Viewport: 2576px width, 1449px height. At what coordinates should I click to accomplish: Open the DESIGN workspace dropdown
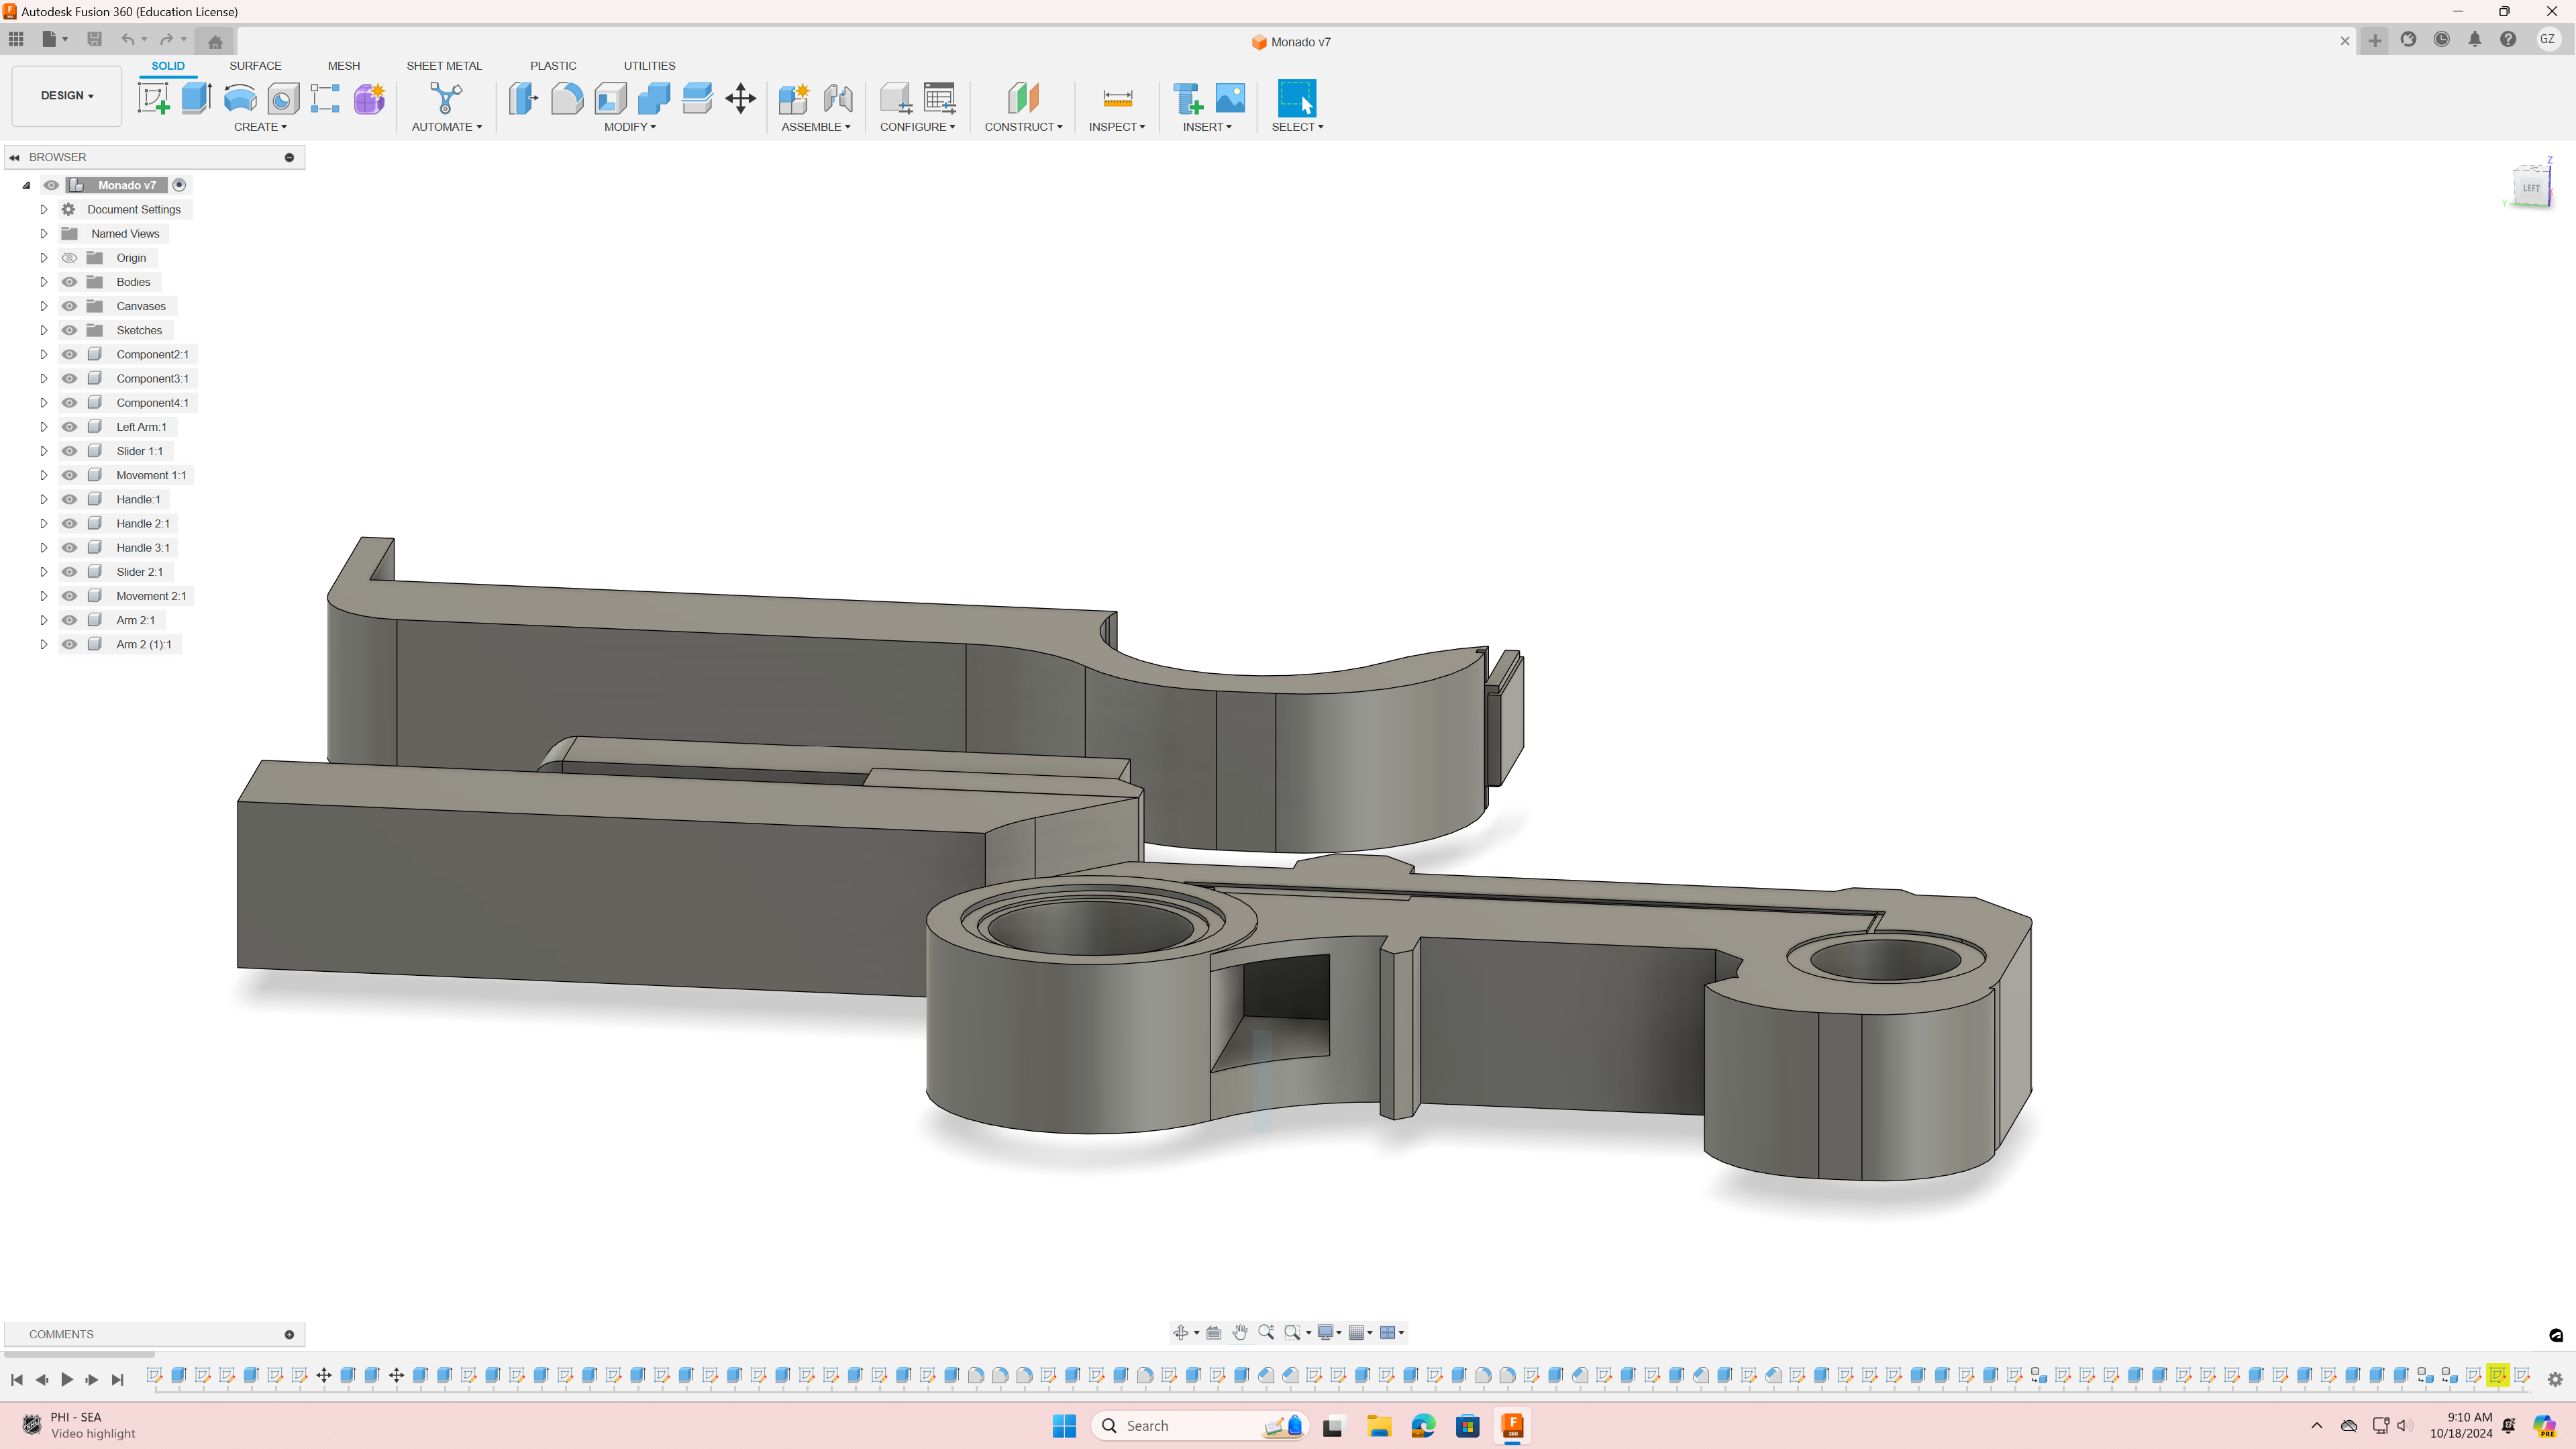pos(66,96)
